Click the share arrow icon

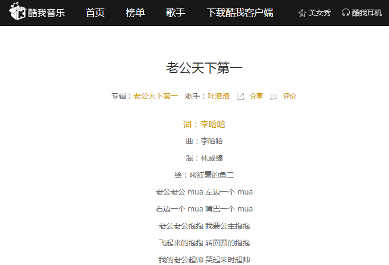point(241,96)
